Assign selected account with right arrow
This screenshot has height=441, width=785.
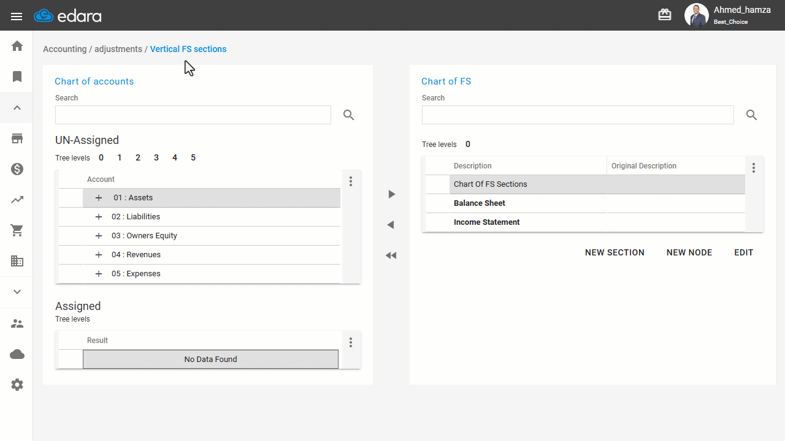coord(391,194)
